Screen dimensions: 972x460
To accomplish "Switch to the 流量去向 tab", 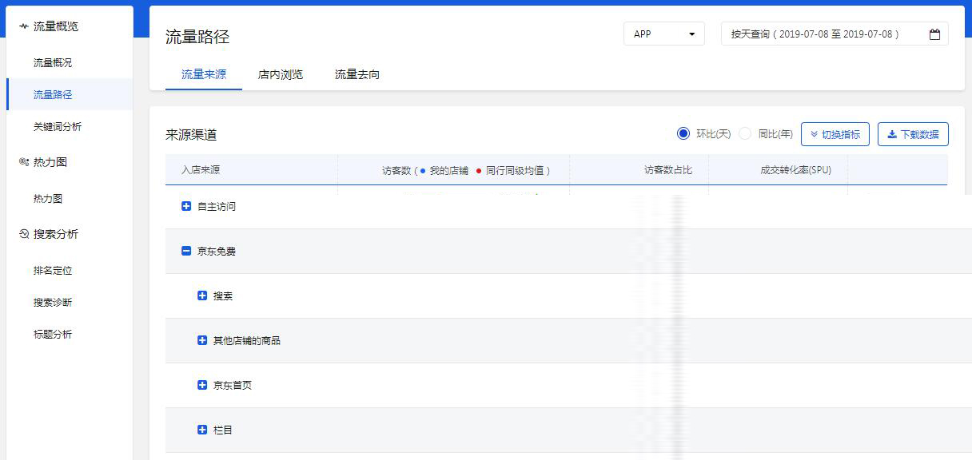I will (x=357, y=74).
